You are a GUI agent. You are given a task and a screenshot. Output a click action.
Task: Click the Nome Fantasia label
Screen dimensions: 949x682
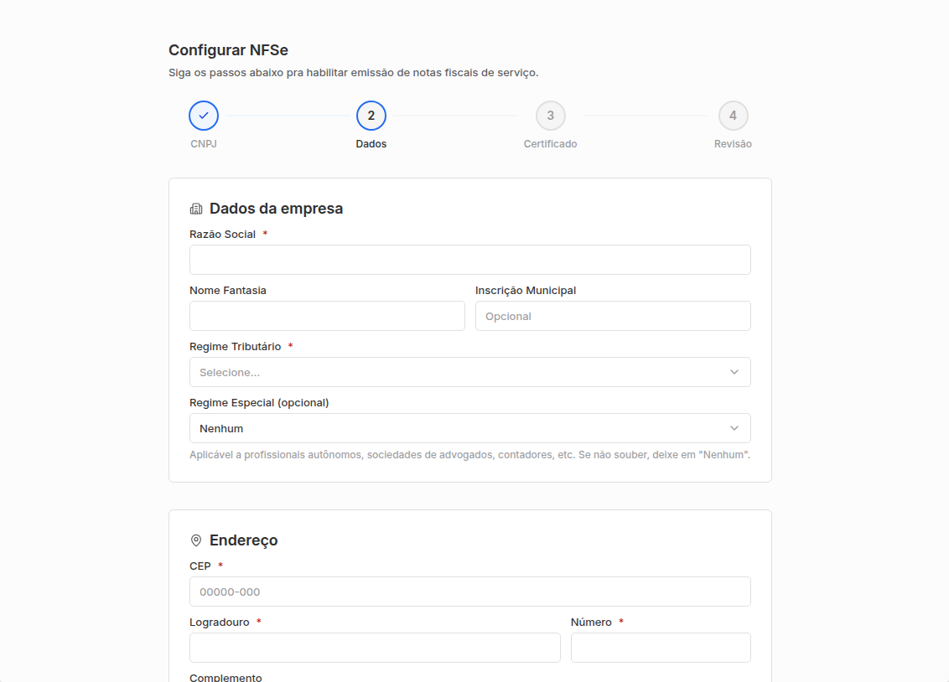tap(227, 291)
